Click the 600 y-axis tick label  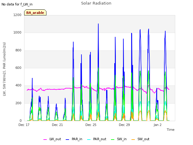pos(18,68)
